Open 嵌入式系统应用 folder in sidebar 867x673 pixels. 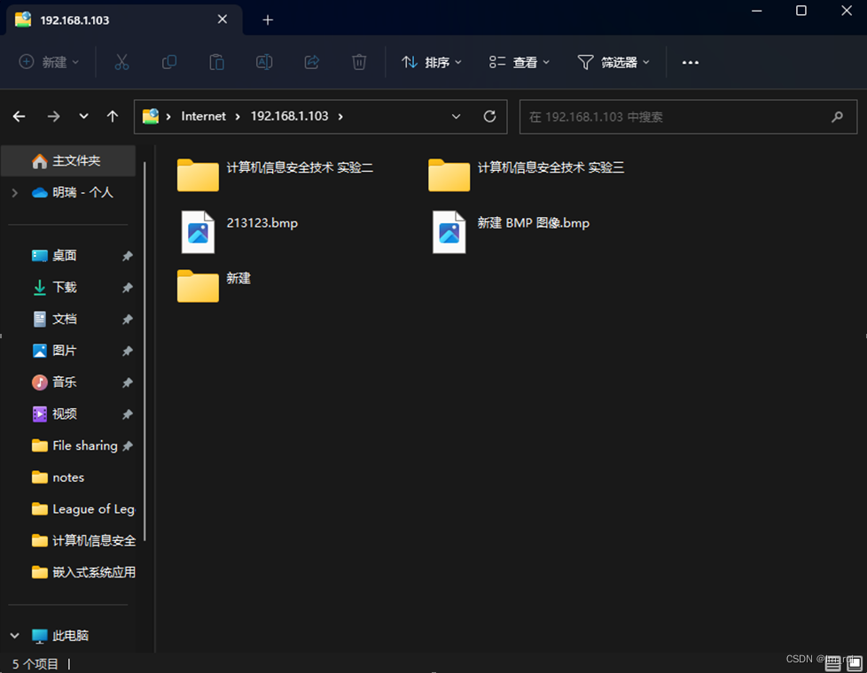pos(83,572)
